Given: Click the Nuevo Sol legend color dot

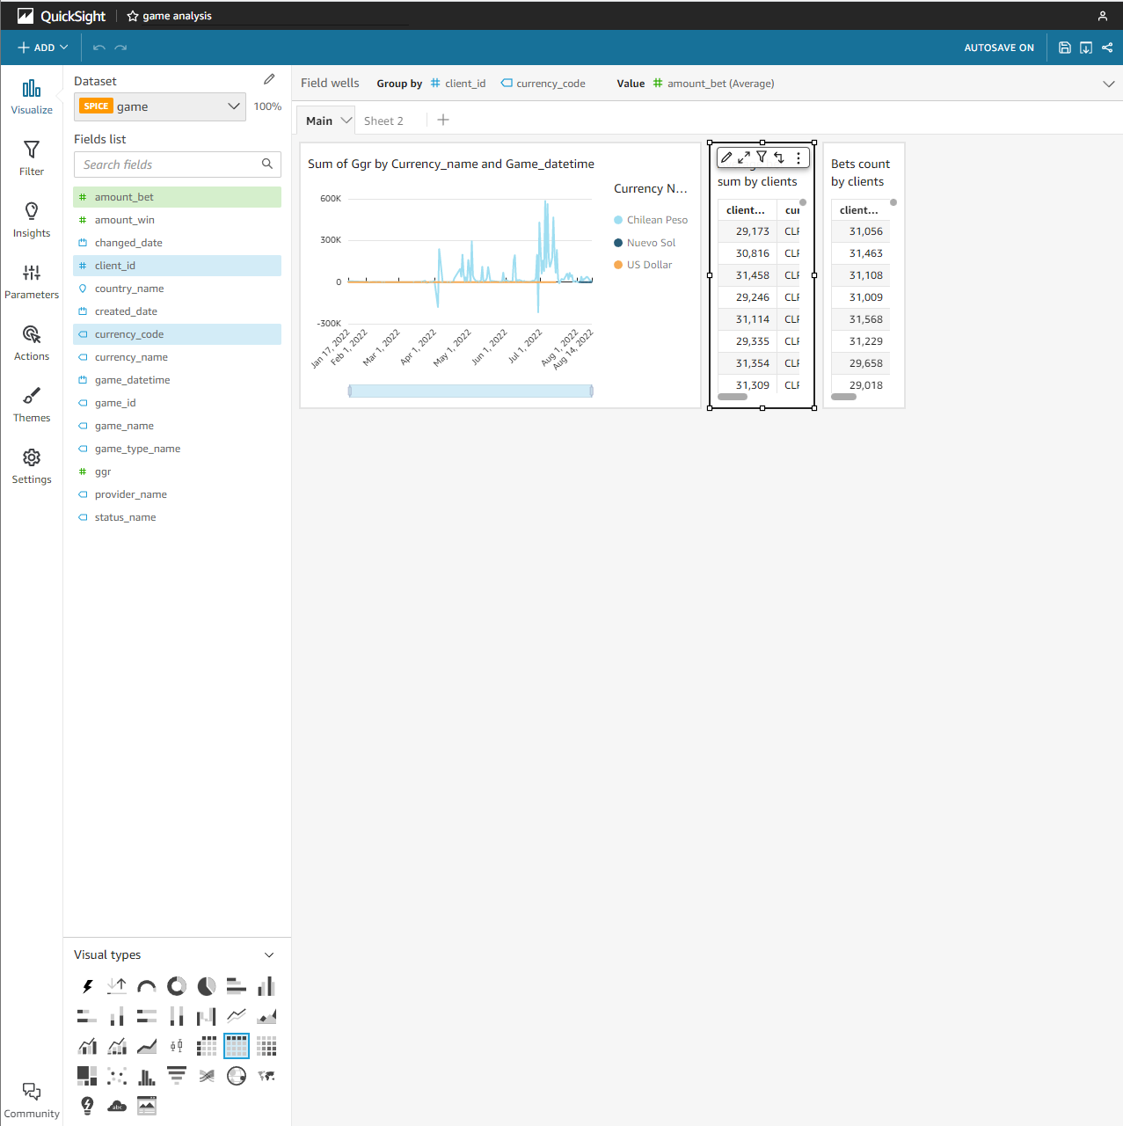Looking at the screenshot, I should [618, 243].
